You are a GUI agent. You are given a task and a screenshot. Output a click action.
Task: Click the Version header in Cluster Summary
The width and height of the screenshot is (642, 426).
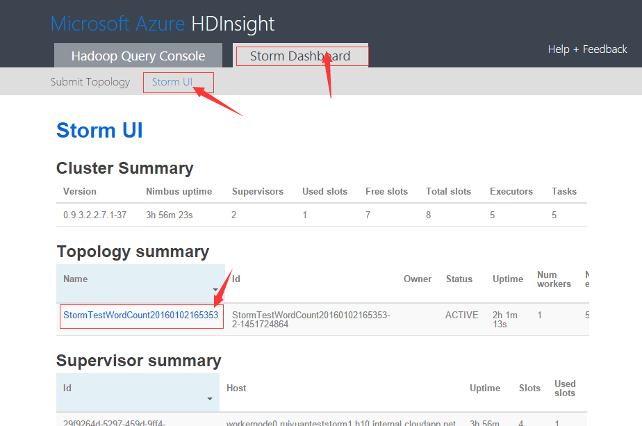click(x=80, y=192)
